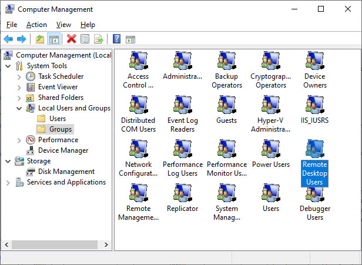Viewport: 362px width, 265px height.
Task: Open Properties toolbar icon
Action: 85,39
